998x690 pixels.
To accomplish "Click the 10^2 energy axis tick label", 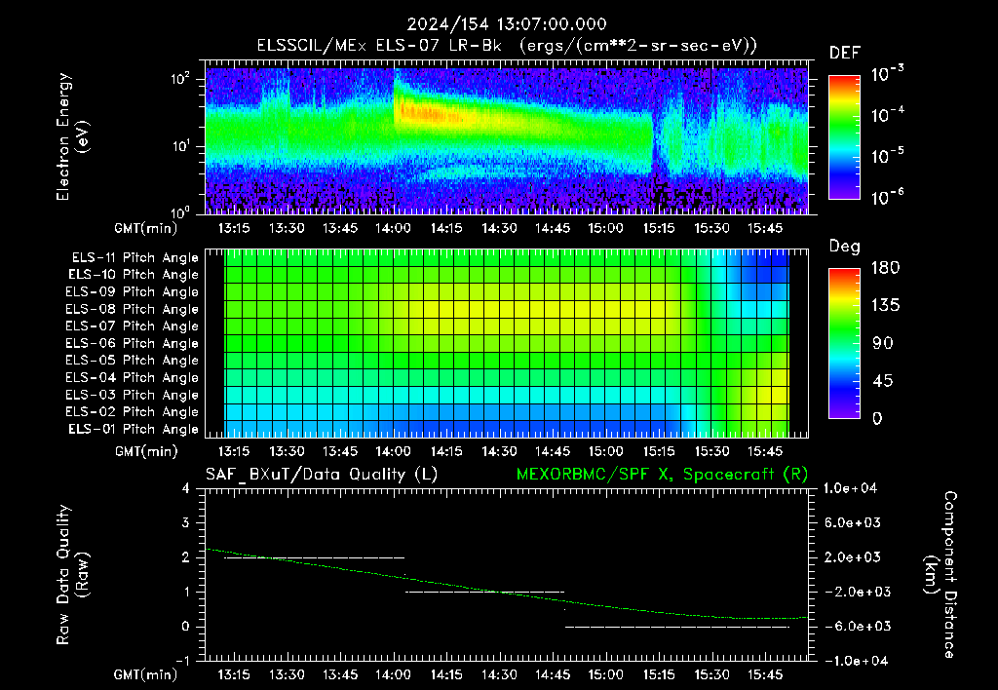I will click(x=180, y=79).
